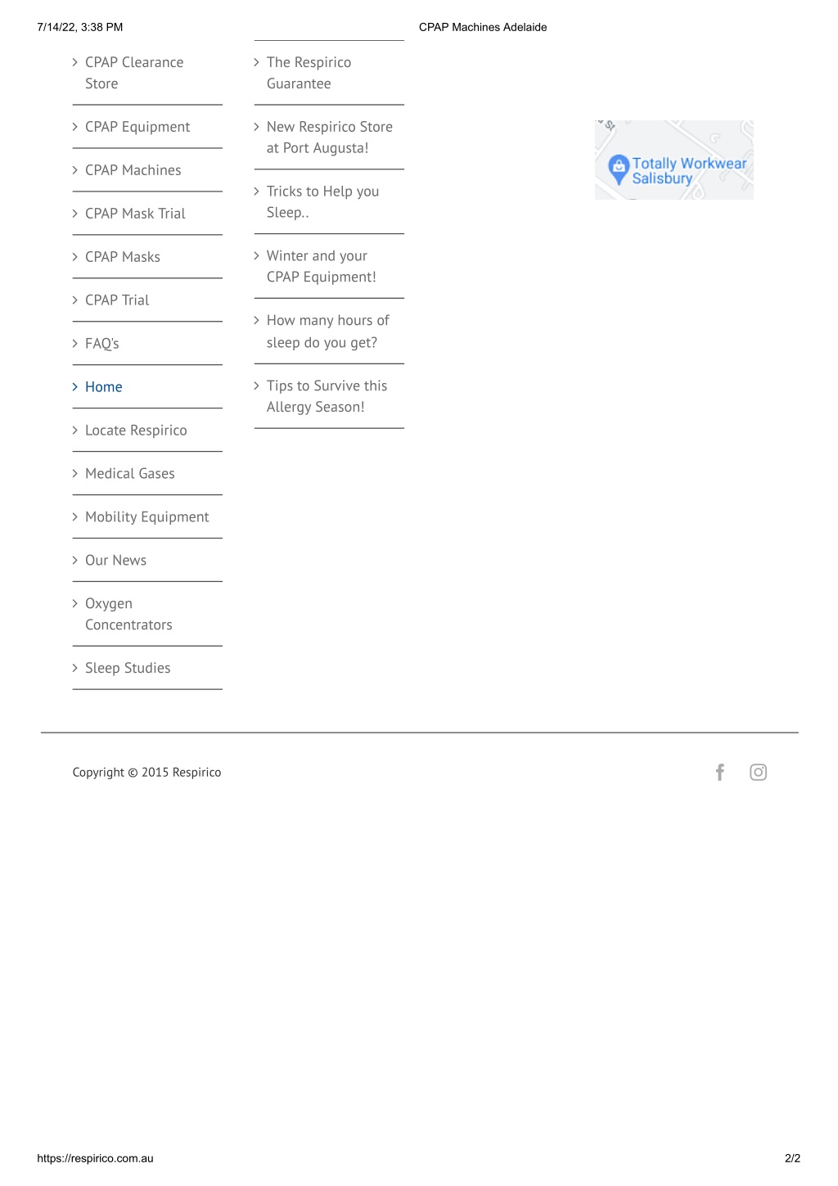
Task: Open Winter and your CPAP Equipment post
Action: pyautogui.click(x=322, y=266)
